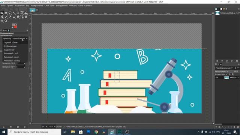Select the Smudge tool
Image resolution: width=240 pixels, height=135 pixels.
click(18, 17)
